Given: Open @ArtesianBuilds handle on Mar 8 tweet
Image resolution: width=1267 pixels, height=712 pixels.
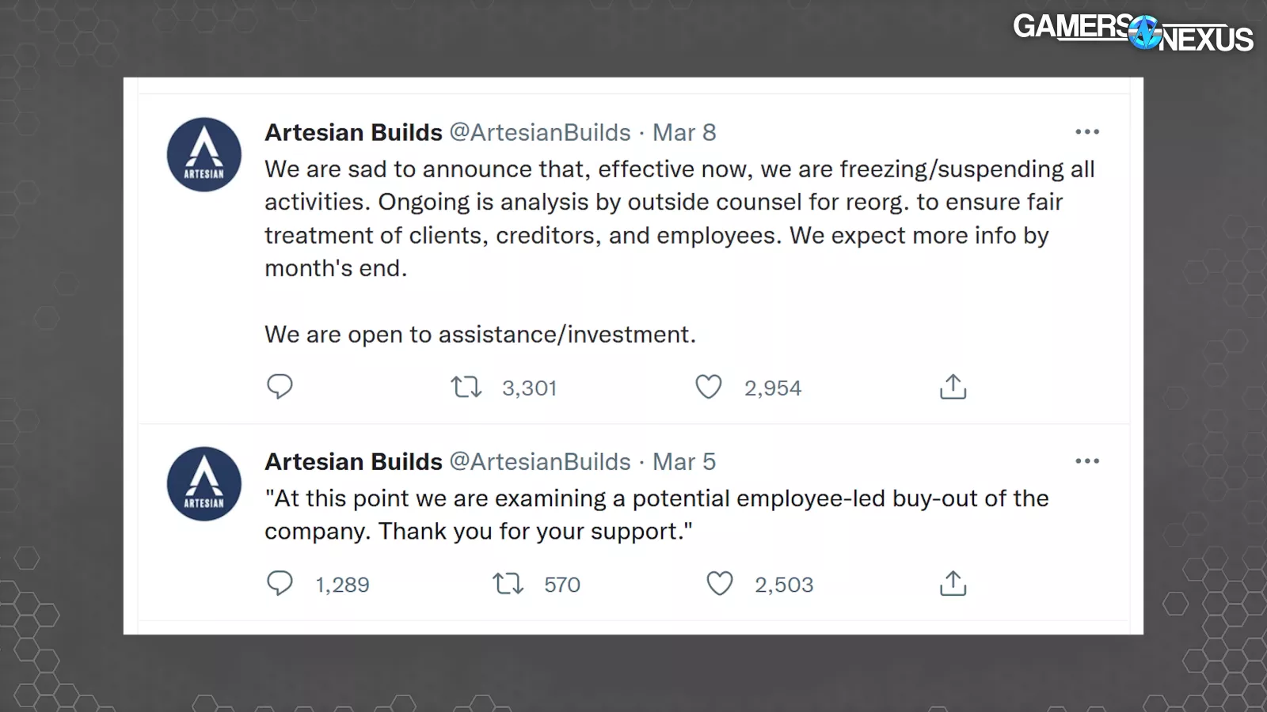Looking at the screenshot, I should [540, 133].
